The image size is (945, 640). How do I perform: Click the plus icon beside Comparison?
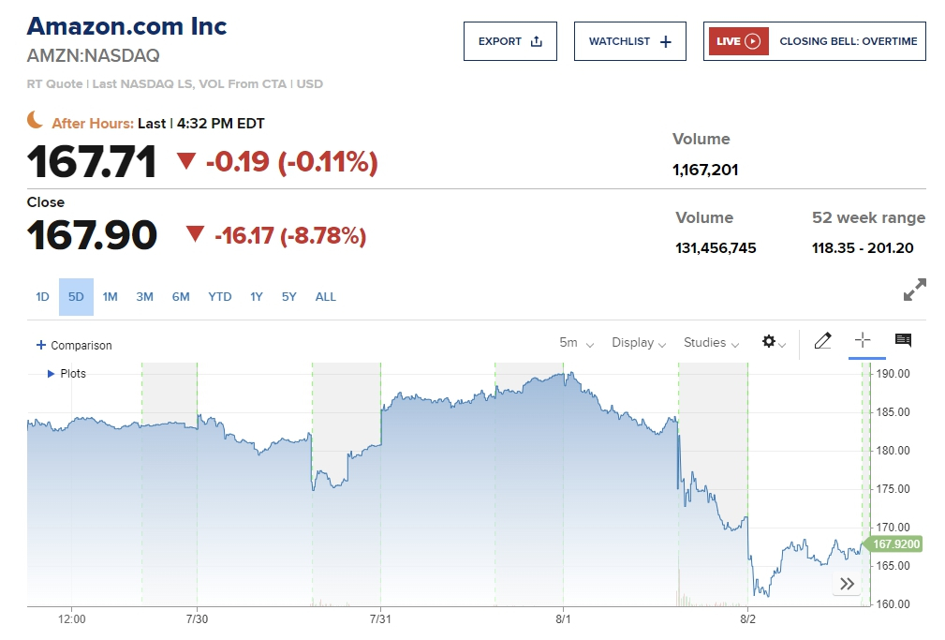tap(40, 345)
